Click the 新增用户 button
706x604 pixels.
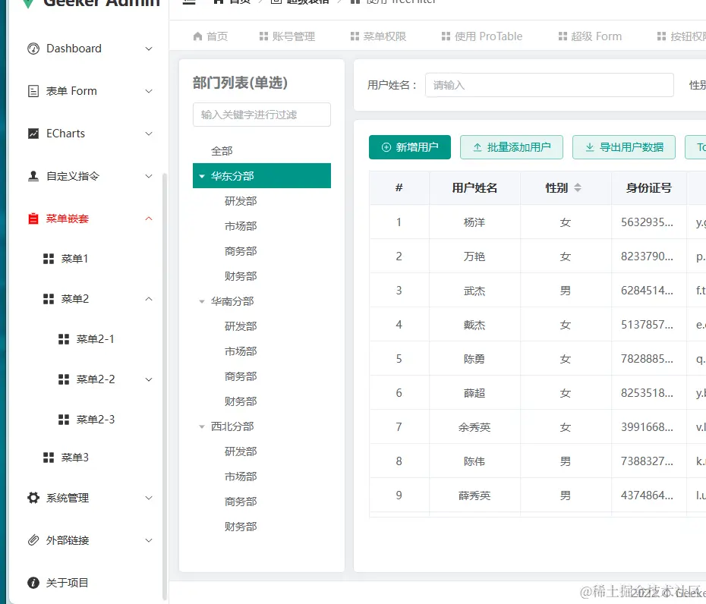tap(410, 147)
